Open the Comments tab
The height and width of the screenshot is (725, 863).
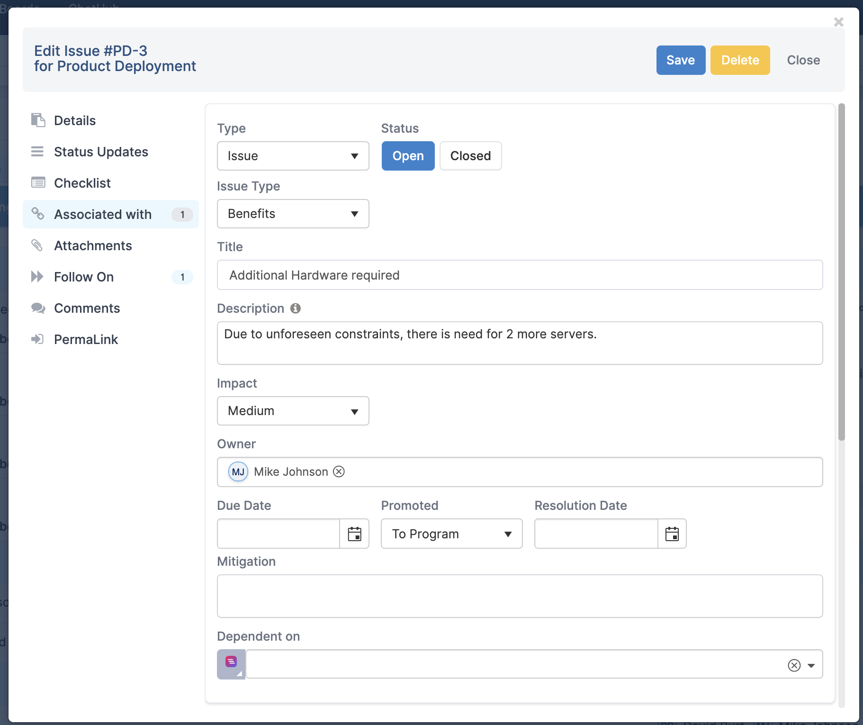point(111,308)
